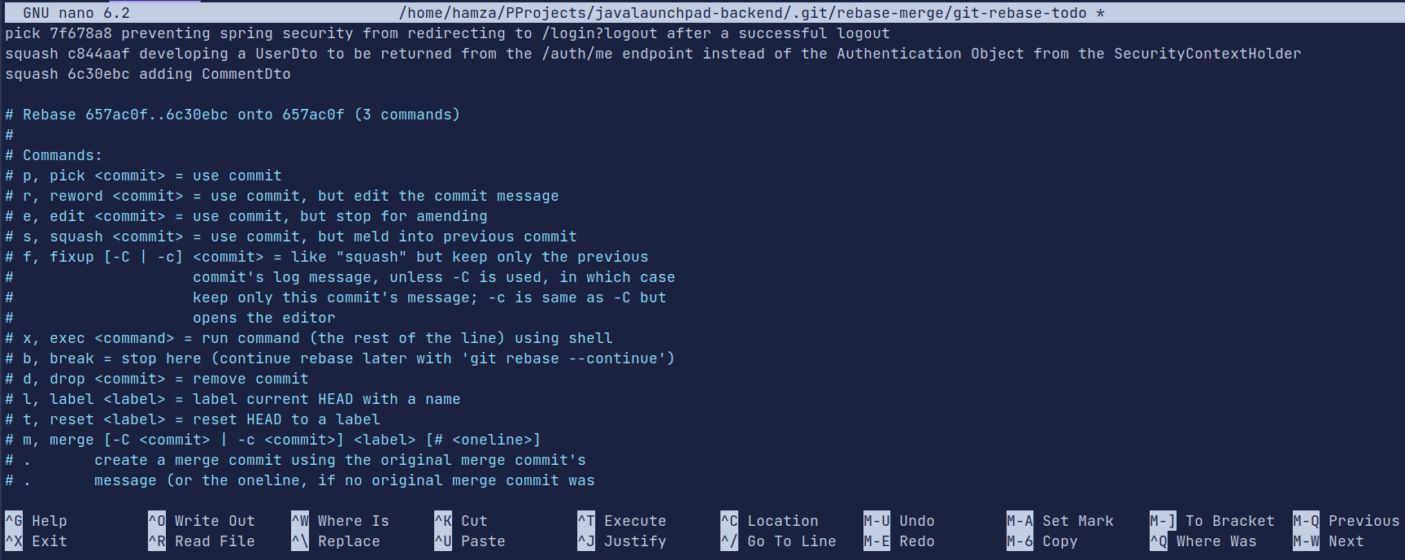Screen dimensions: 1405x560
Task: Click the git-rebase-todo file path in the title bar
Action: click(743, 13)
